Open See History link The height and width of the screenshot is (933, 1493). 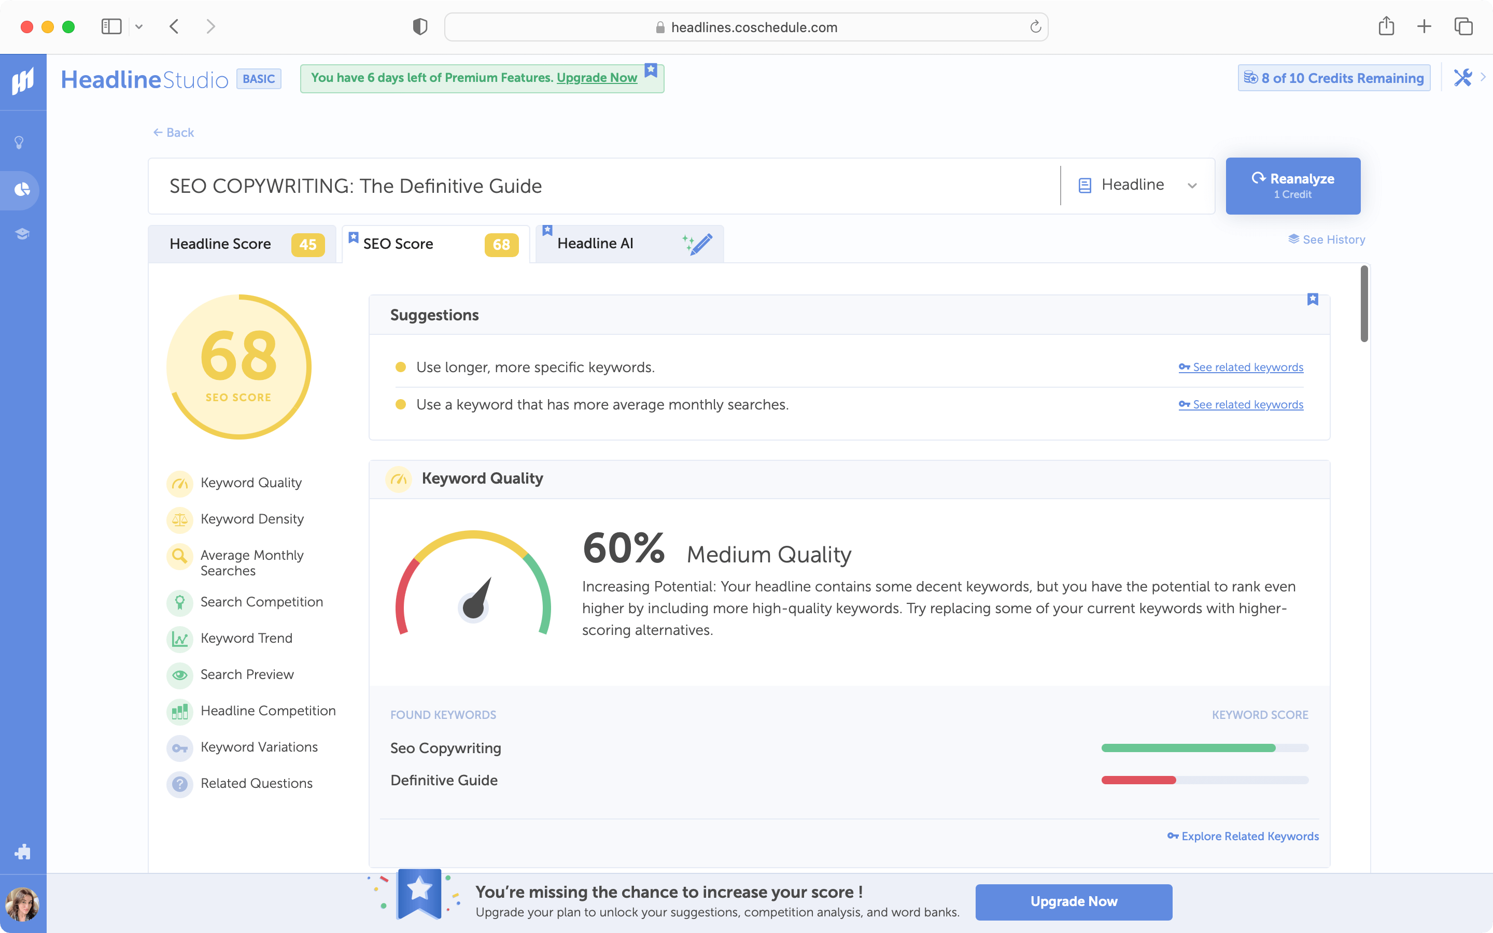click(1327, 239)
